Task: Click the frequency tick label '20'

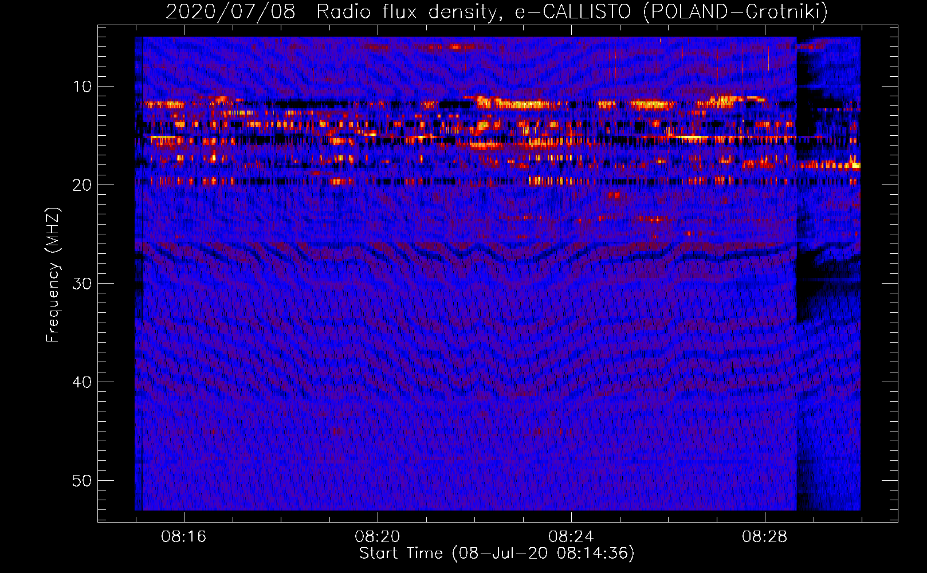Action: [82, 185]
